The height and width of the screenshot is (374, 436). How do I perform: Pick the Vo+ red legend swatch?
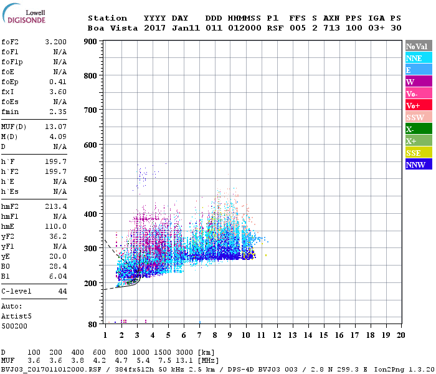(417, 105)
